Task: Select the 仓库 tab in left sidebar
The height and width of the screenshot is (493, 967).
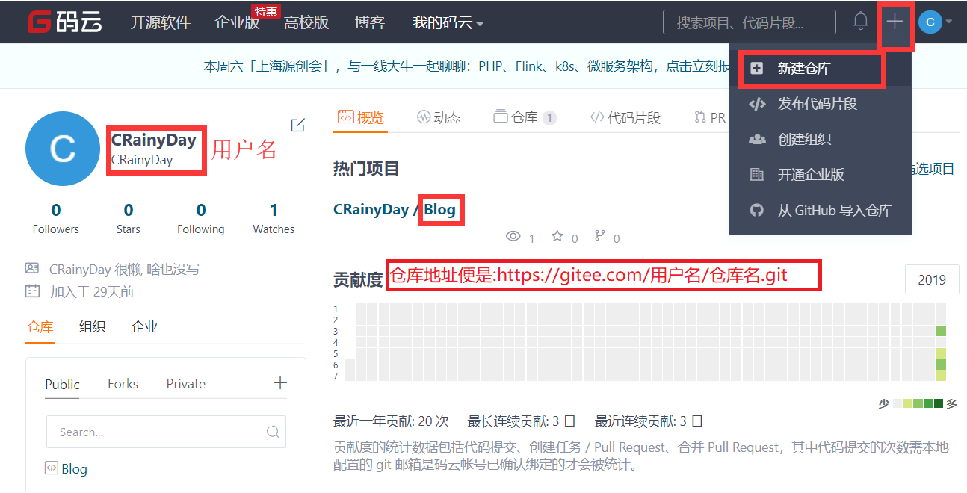Action: 40,327
